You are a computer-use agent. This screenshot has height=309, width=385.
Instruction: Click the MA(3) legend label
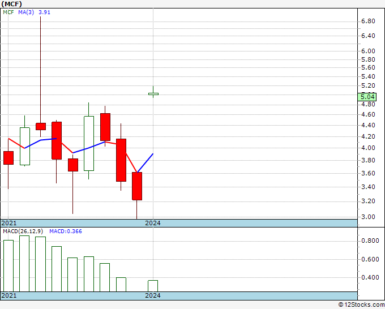(26, 12)
